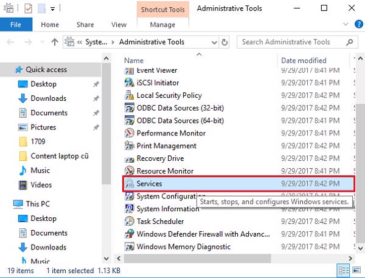Switch to the View ribbon tab
The width and height of the screenshot is (365, 278).
(119, 25)
